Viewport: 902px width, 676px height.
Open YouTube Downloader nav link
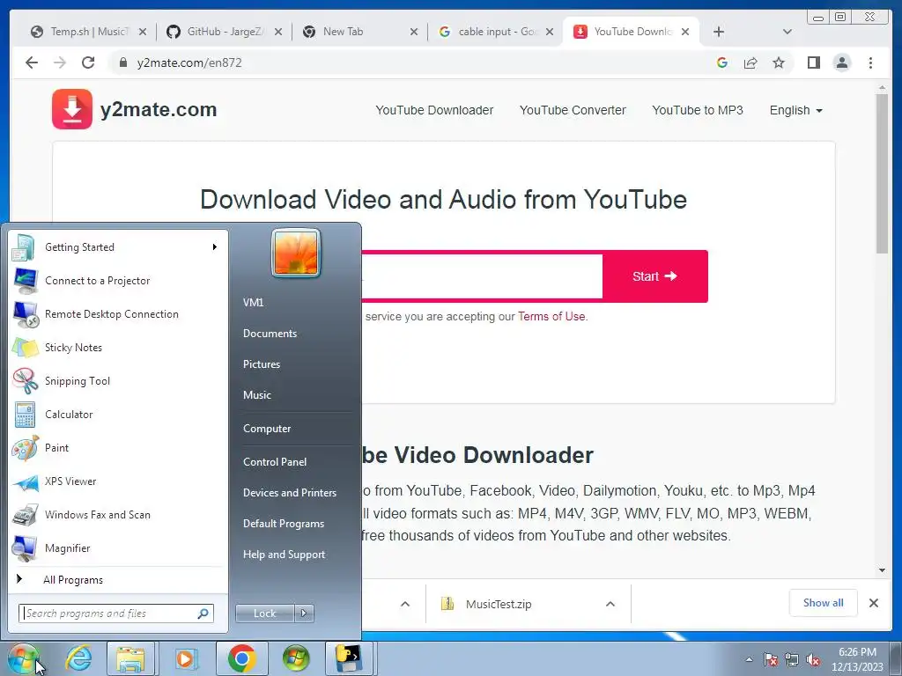click(434, 110)
